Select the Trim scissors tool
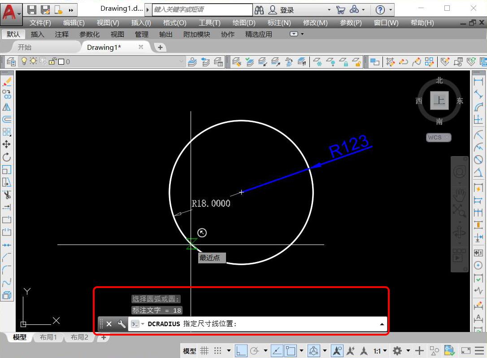Viewport: 487px width, 358px height. [7, 195]
